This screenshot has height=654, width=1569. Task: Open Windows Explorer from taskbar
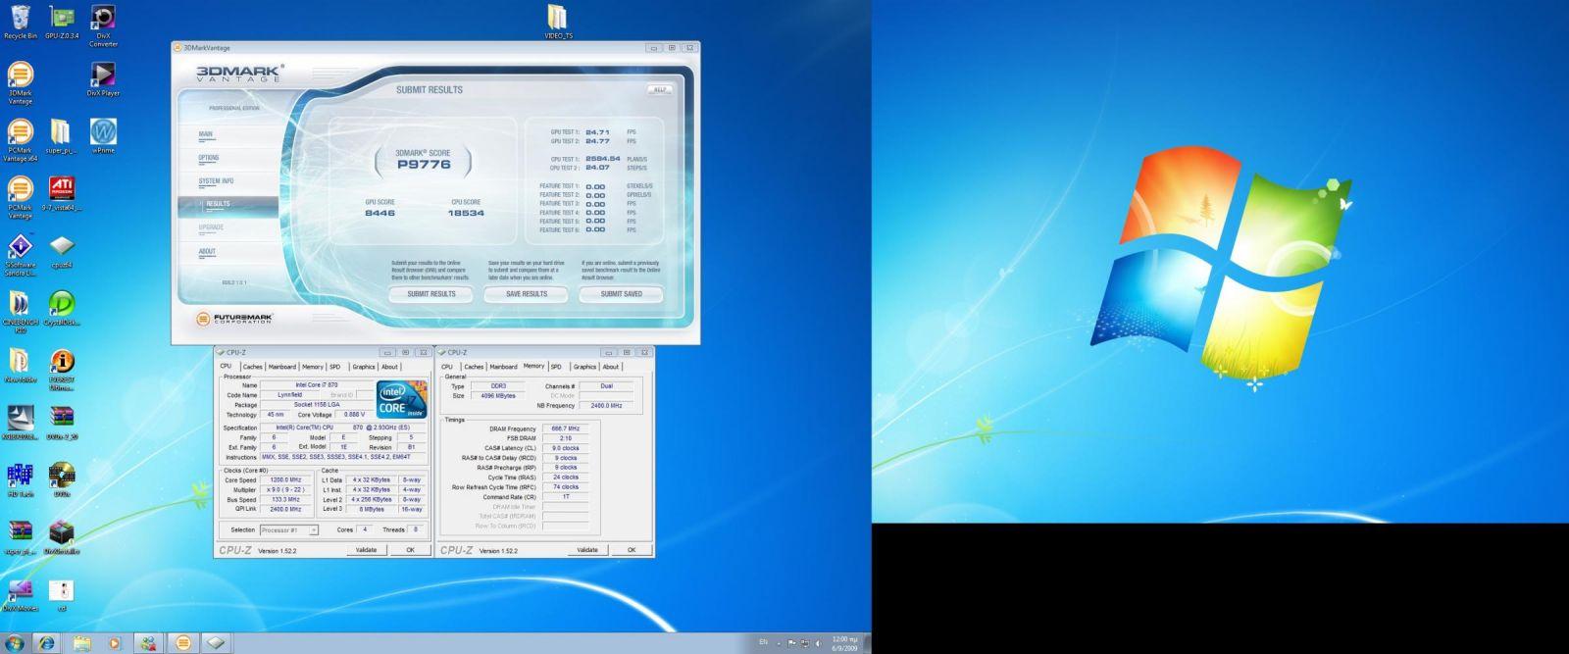(80, 643)
